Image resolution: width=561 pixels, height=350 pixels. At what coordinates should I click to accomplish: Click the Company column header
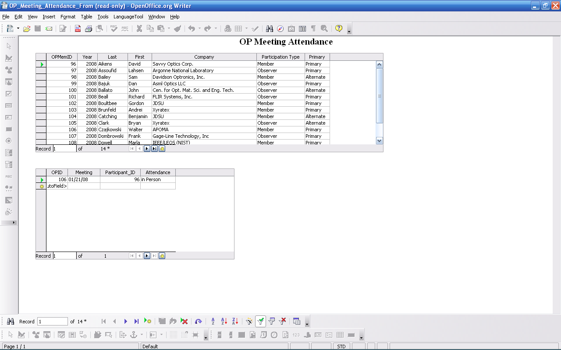[x=204, y=57]
